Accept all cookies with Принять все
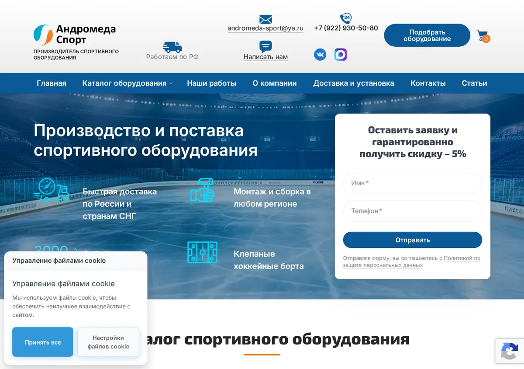Image resolution: width=524 pixels, height=369 pixels. (43, 342)
